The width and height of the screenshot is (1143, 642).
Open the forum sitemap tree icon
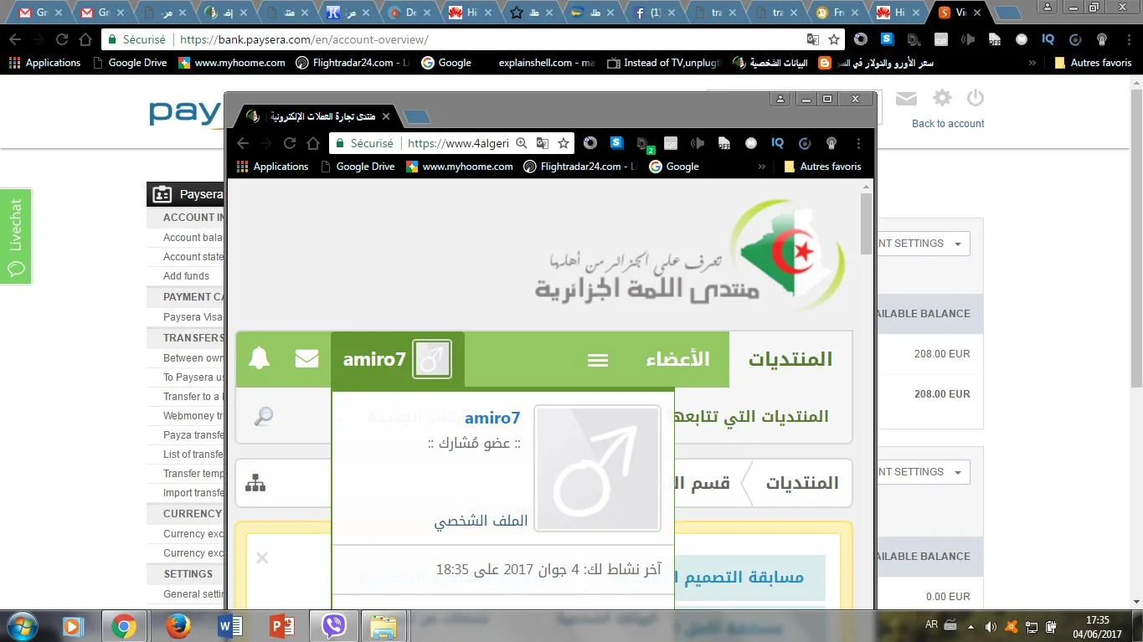coord(255,483)
